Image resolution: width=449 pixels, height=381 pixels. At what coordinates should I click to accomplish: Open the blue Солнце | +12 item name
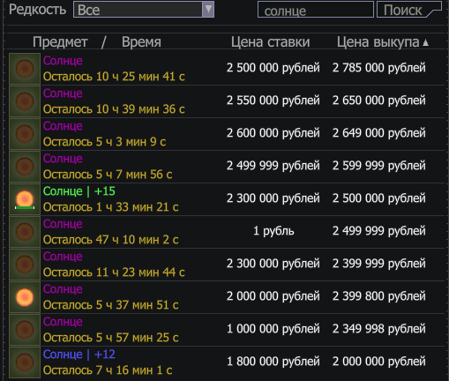pyautogui.click(x=79, y=355)
